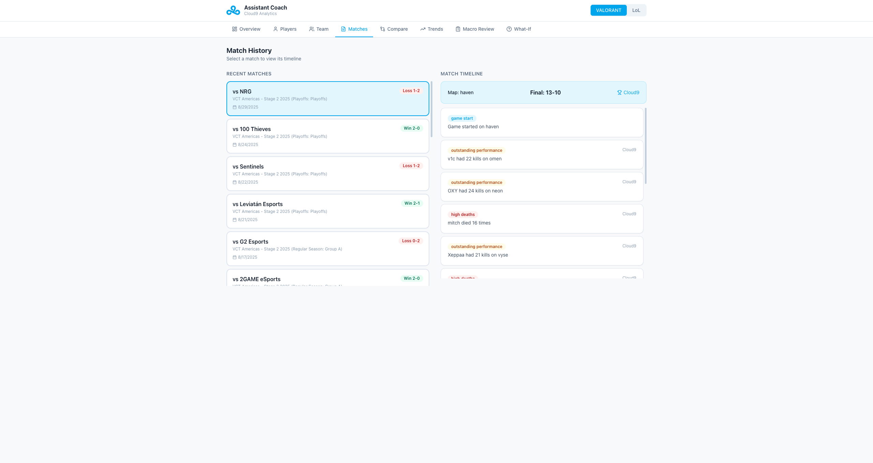
Task: Select the VALORANT game toggle
Action: tap(608, 10)
